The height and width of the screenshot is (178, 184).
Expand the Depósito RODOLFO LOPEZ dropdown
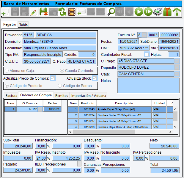177,67
